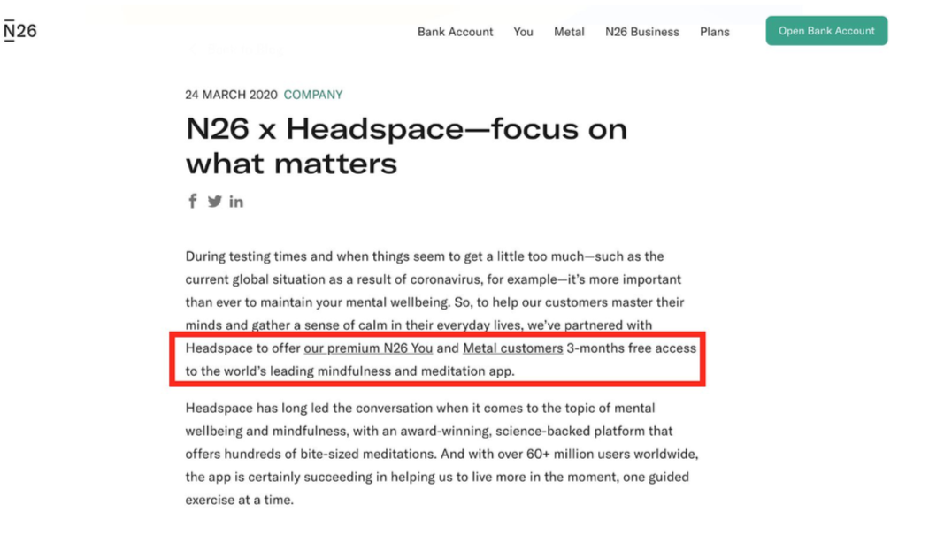This screenshot has height=535, width=929.
Task: Open the COMPANY category link
Action: tap(313, 95)
